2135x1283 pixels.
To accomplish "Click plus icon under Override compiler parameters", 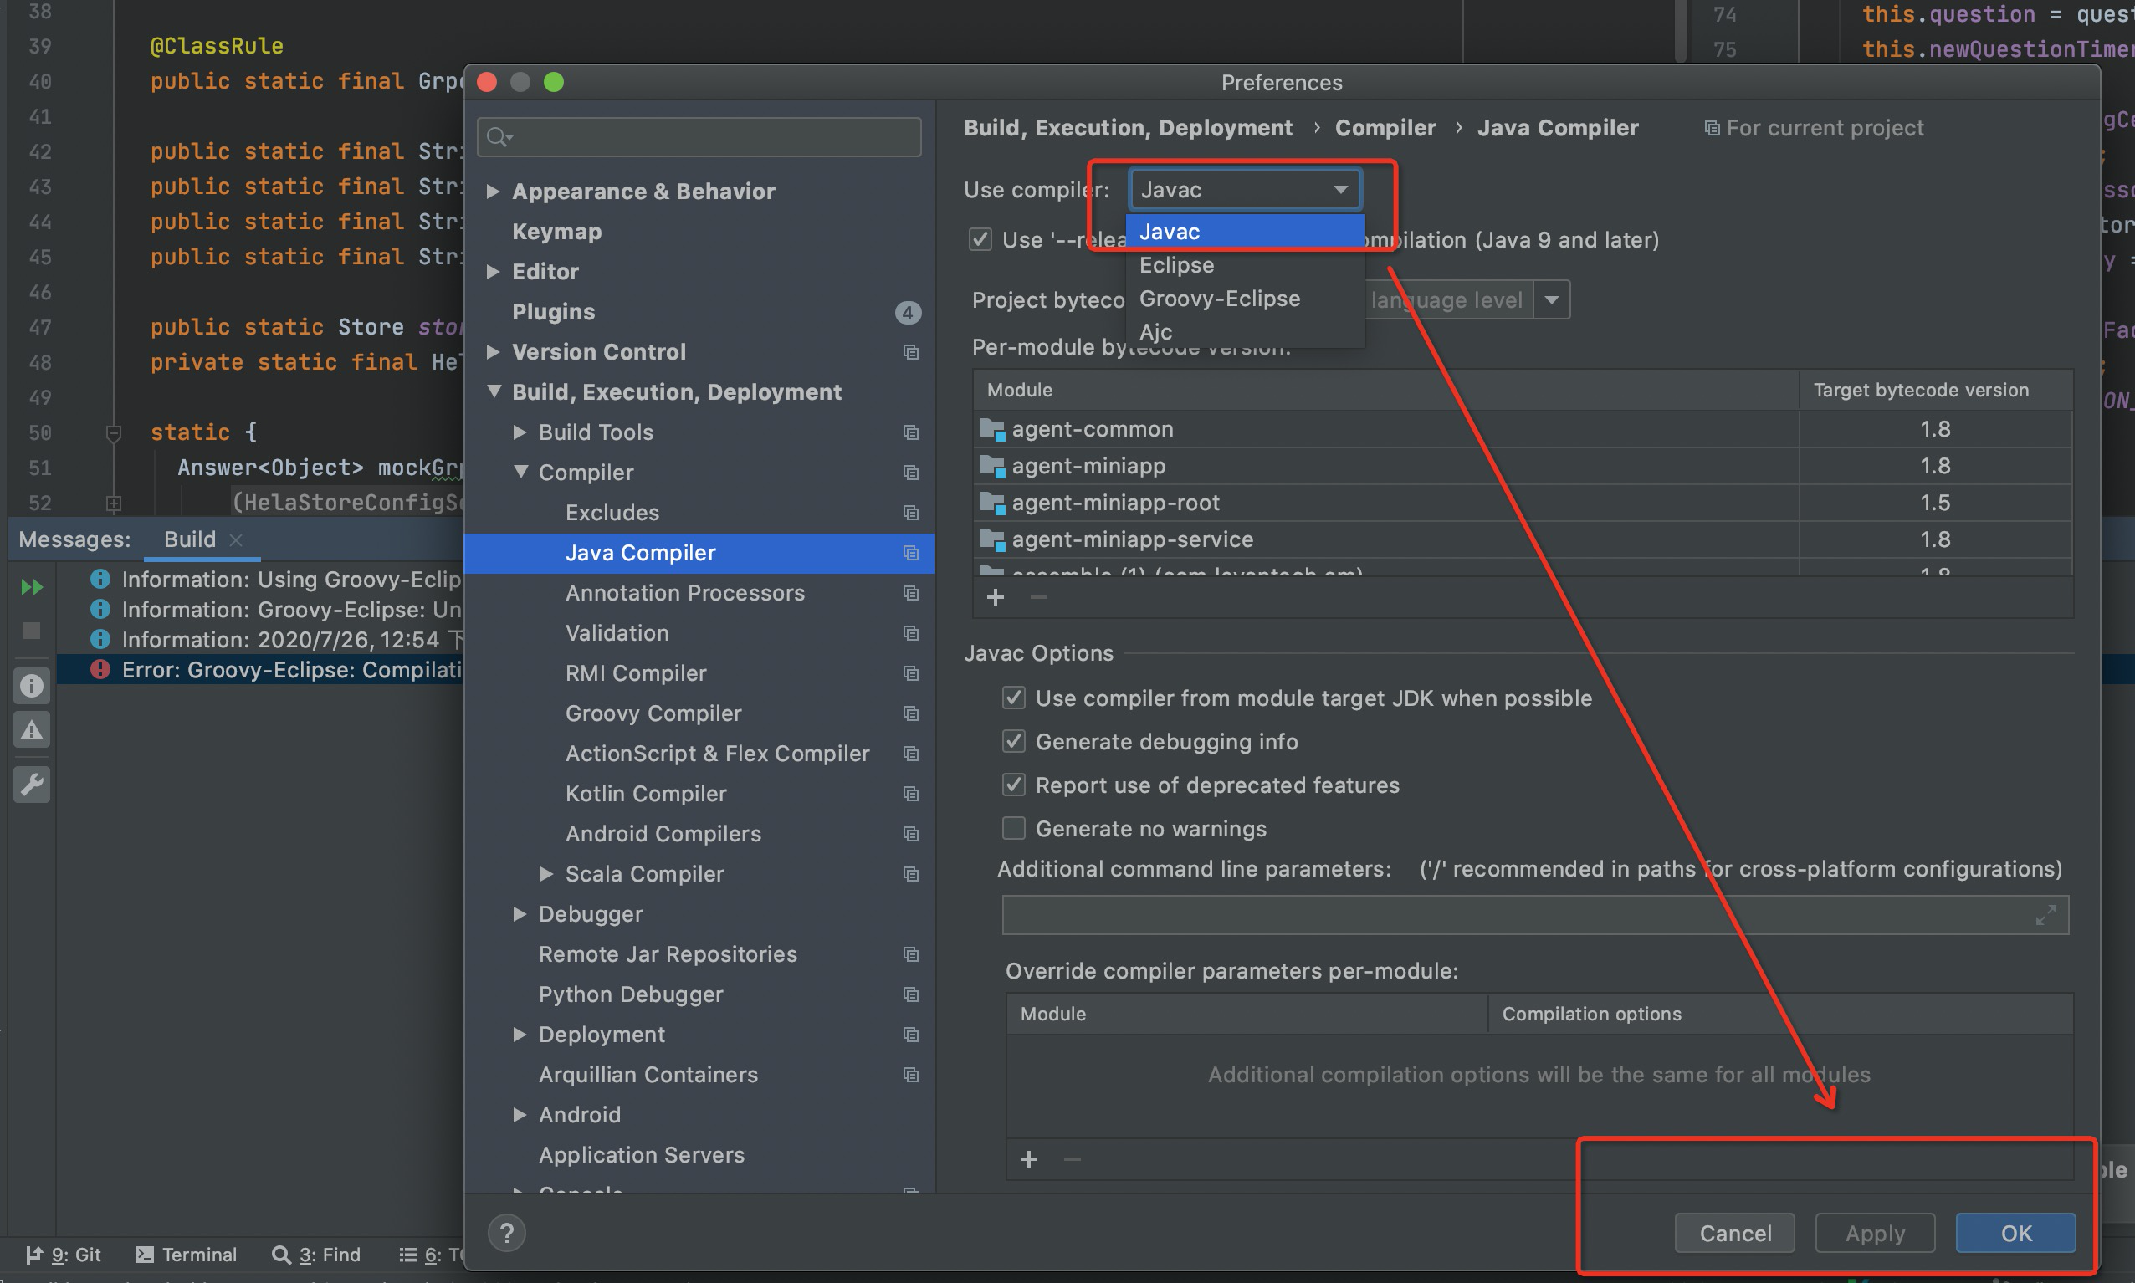I will coord(1028,1159).
